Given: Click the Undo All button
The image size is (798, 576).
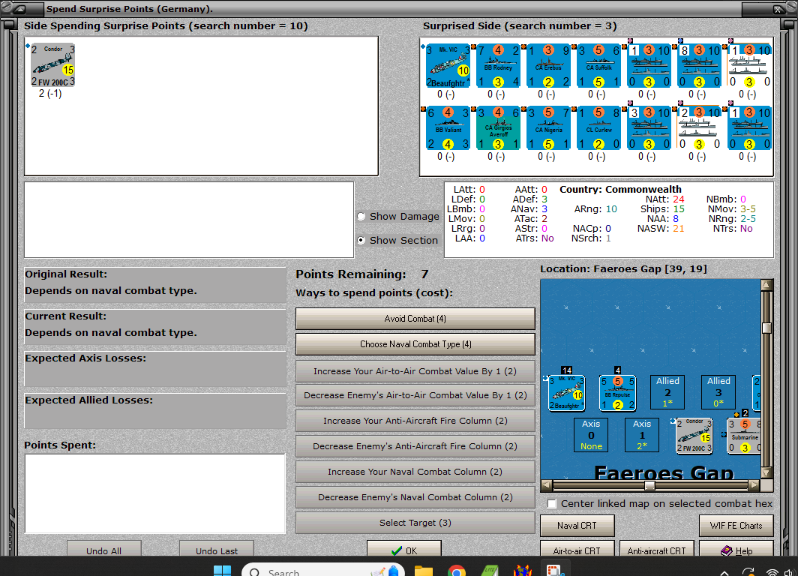Looking at the screenshot, I should (x=103, y=550).
